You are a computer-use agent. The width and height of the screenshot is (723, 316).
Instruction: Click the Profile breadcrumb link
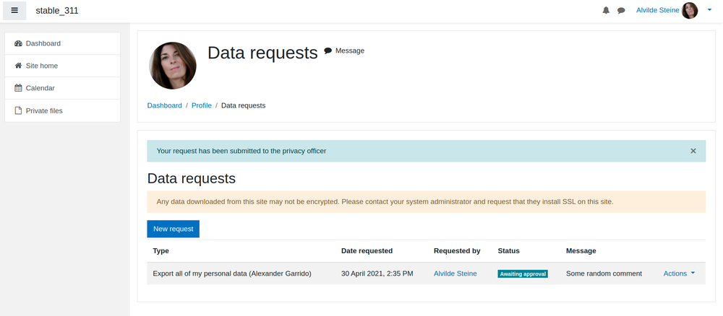point(202,105)
